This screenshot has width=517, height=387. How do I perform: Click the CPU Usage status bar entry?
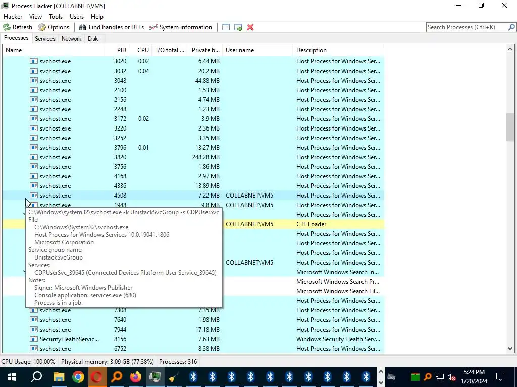click(x=28, y=362)
